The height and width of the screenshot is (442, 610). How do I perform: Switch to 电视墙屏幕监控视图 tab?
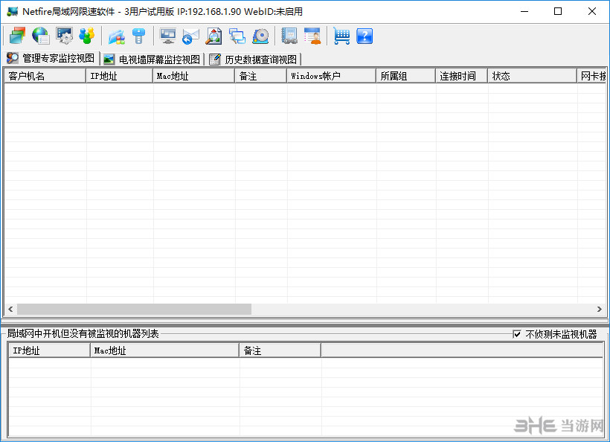[x=152, y=59]
